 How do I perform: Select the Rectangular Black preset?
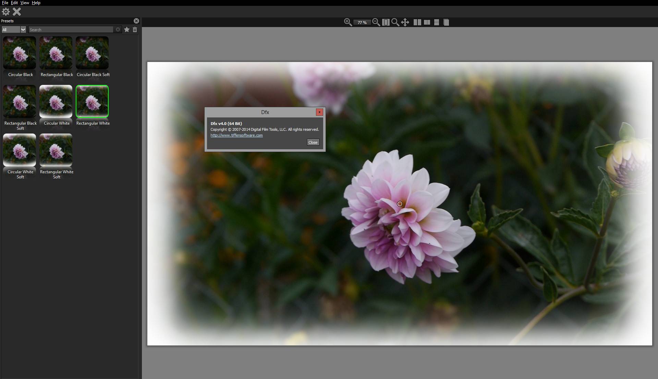[x=56, y=53]
